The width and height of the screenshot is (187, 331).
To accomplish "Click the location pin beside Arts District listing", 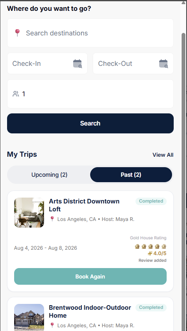I will 52,219.
